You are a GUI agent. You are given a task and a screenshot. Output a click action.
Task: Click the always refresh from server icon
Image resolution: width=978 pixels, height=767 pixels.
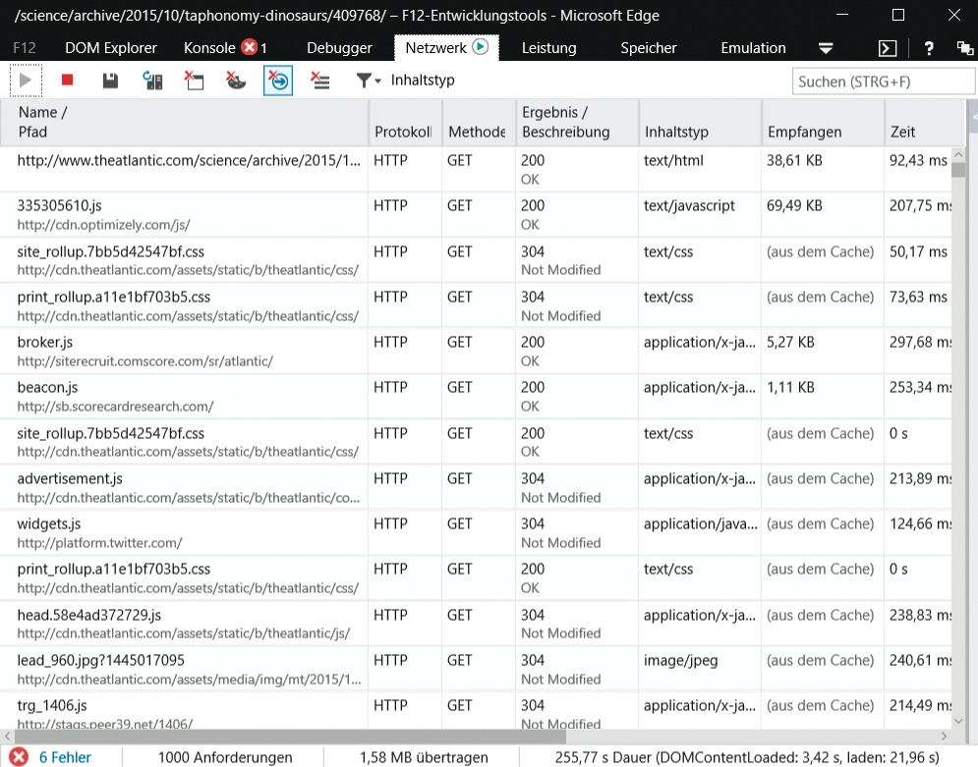pos(152,81)
